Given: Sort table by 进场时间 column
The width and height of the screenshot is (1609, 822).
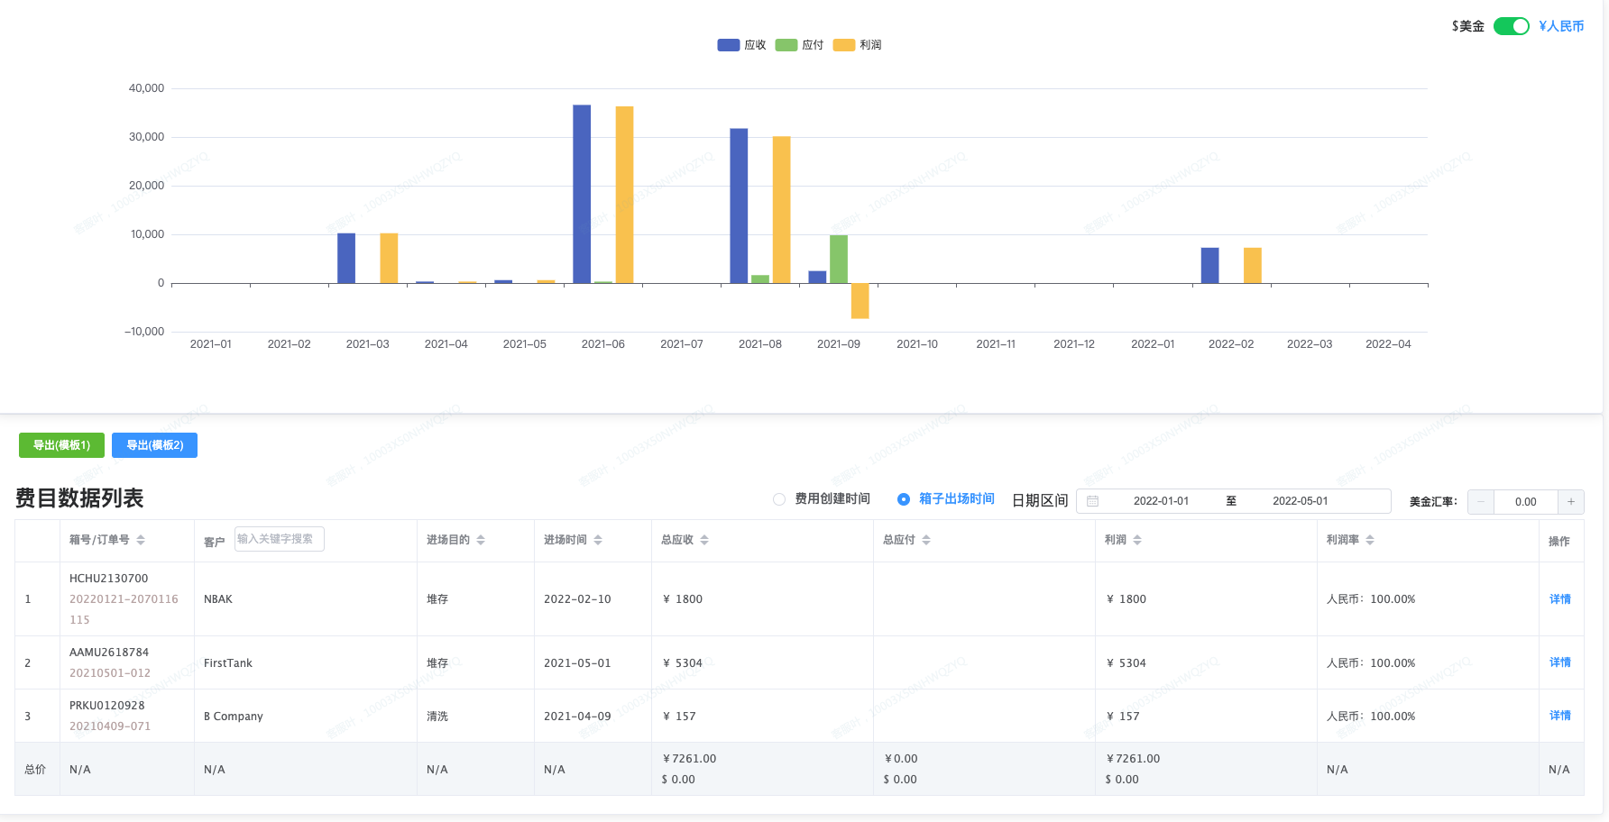Looking at the screenshot, I should (598, 540).
